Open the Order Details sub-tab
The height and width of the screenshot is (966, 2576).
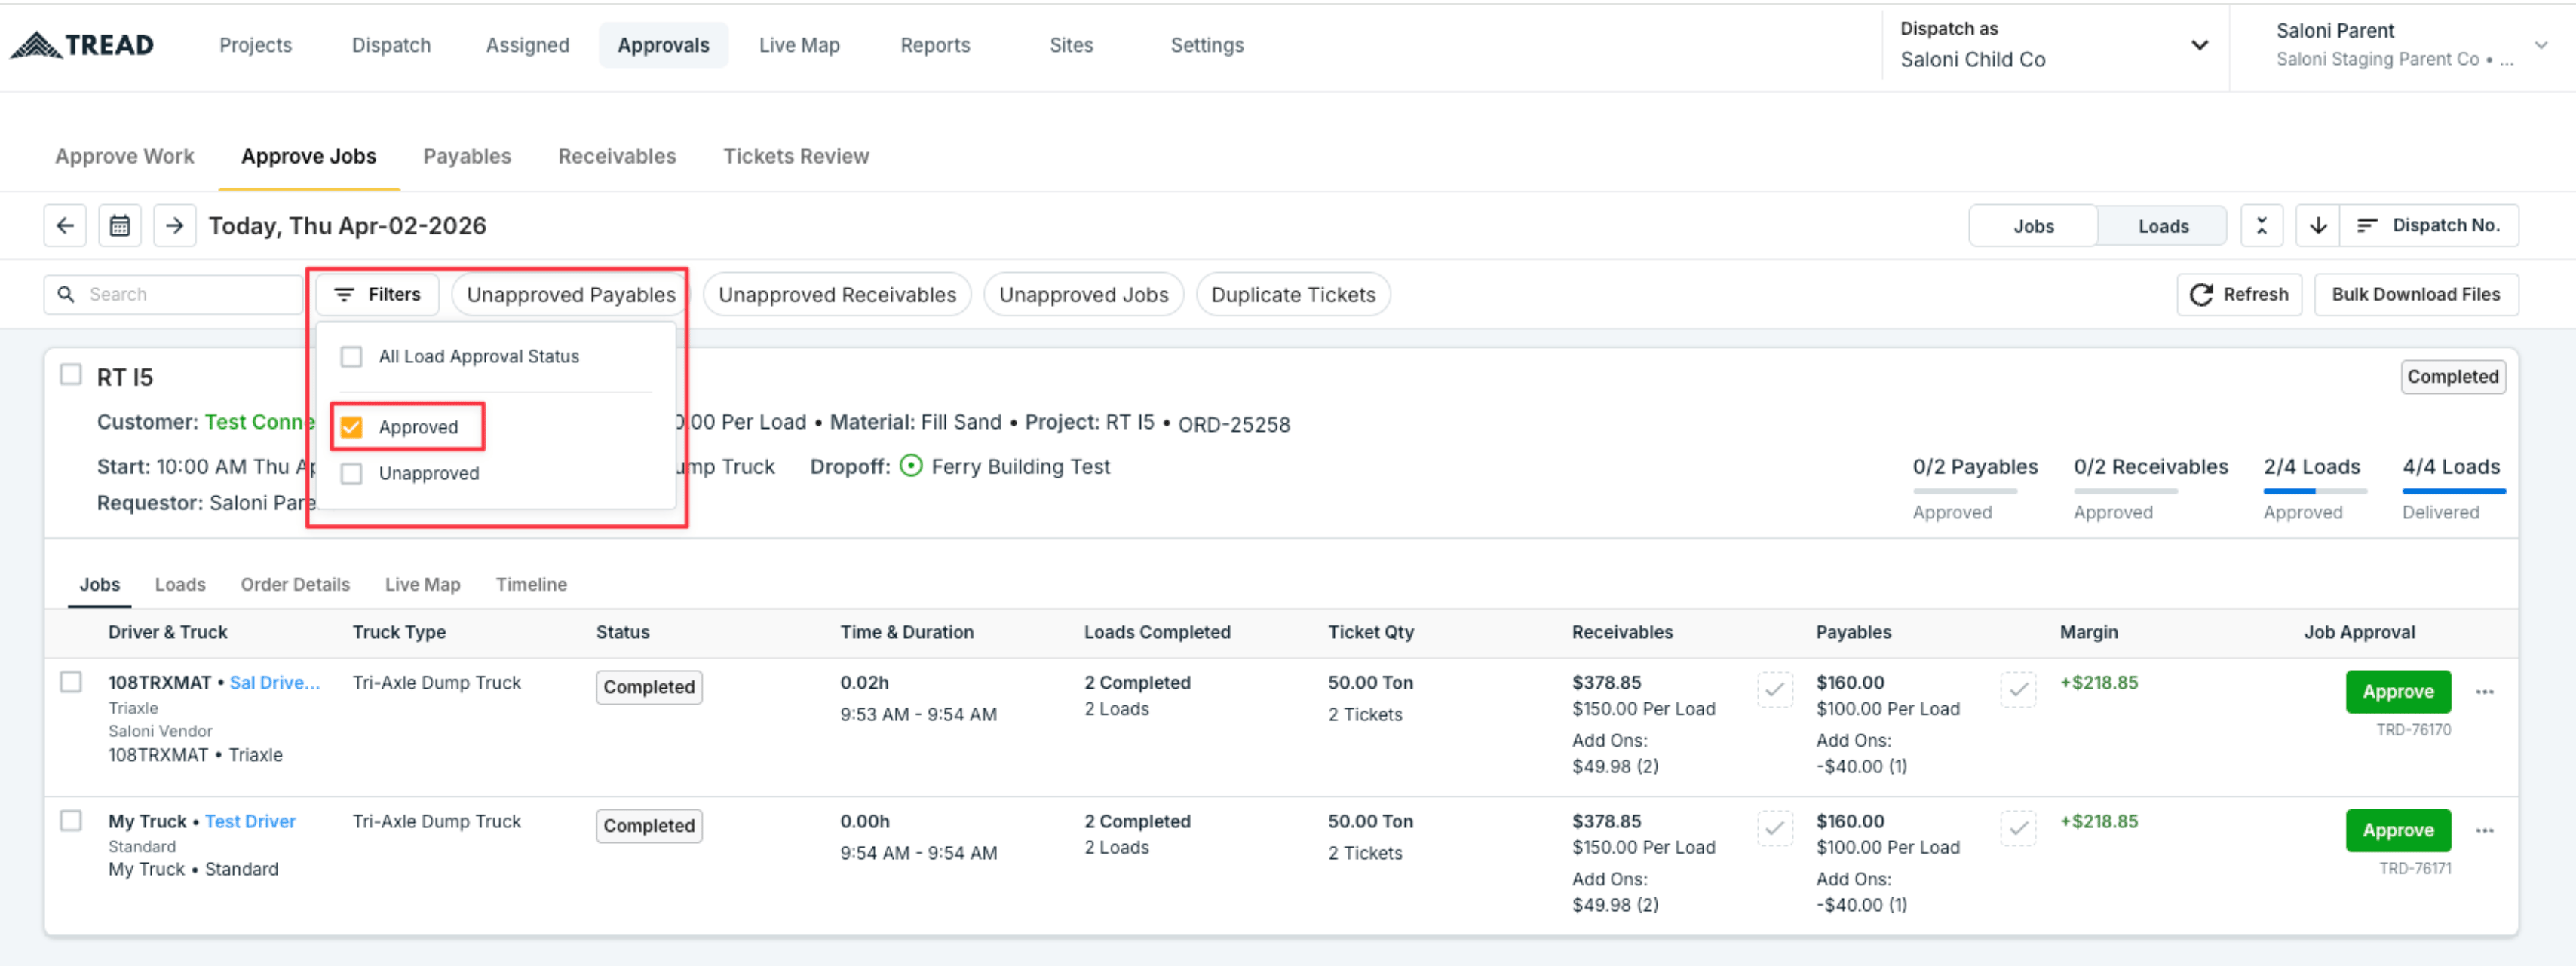(x=295, y=585)
